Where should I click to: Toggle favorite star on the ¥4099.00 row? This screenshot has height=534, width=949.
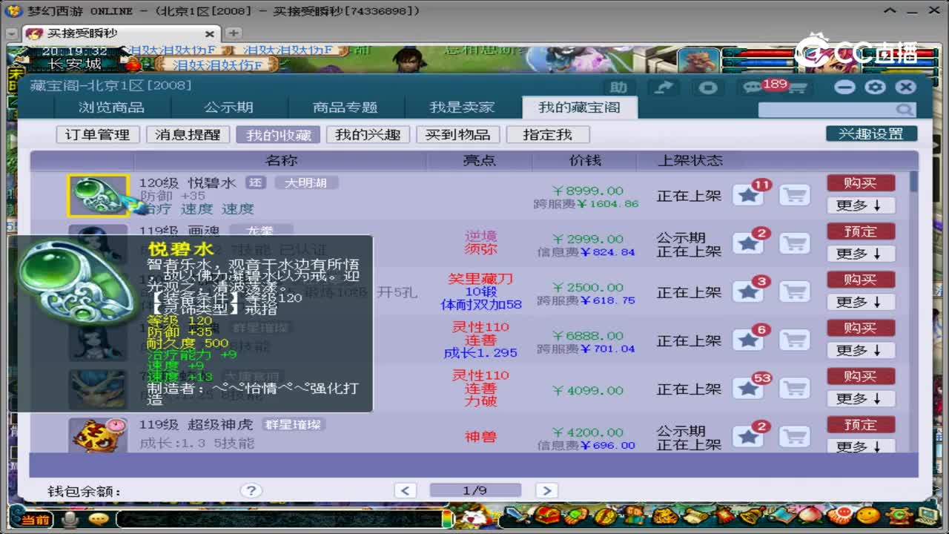pyautogui.click(x=748, y=388)
